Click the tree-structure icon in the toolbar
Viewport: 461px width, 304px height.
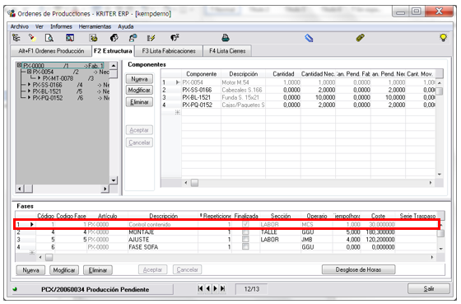tap(16, 38)
